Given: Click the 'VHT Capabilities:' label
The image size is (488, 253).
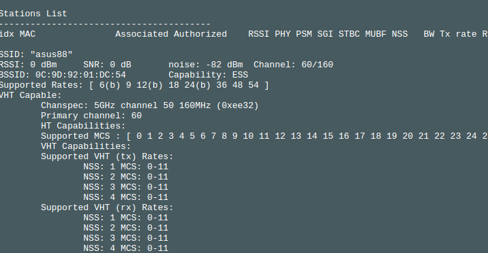Looking at the screenshot, I should coord(86,146).
